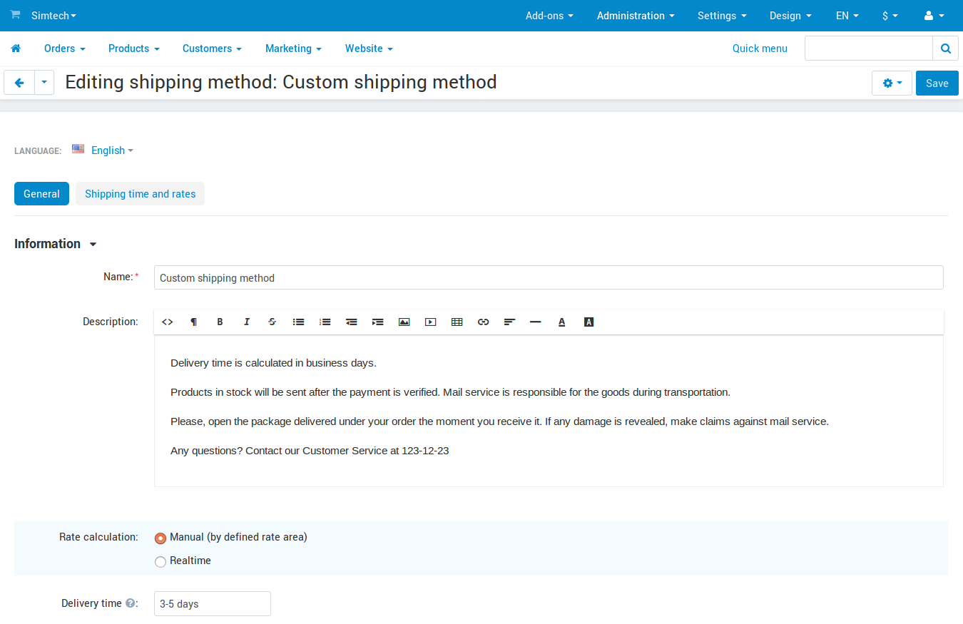The image size is (963, 624).
Task: Insert ordered numbered list
Action: 325,322
